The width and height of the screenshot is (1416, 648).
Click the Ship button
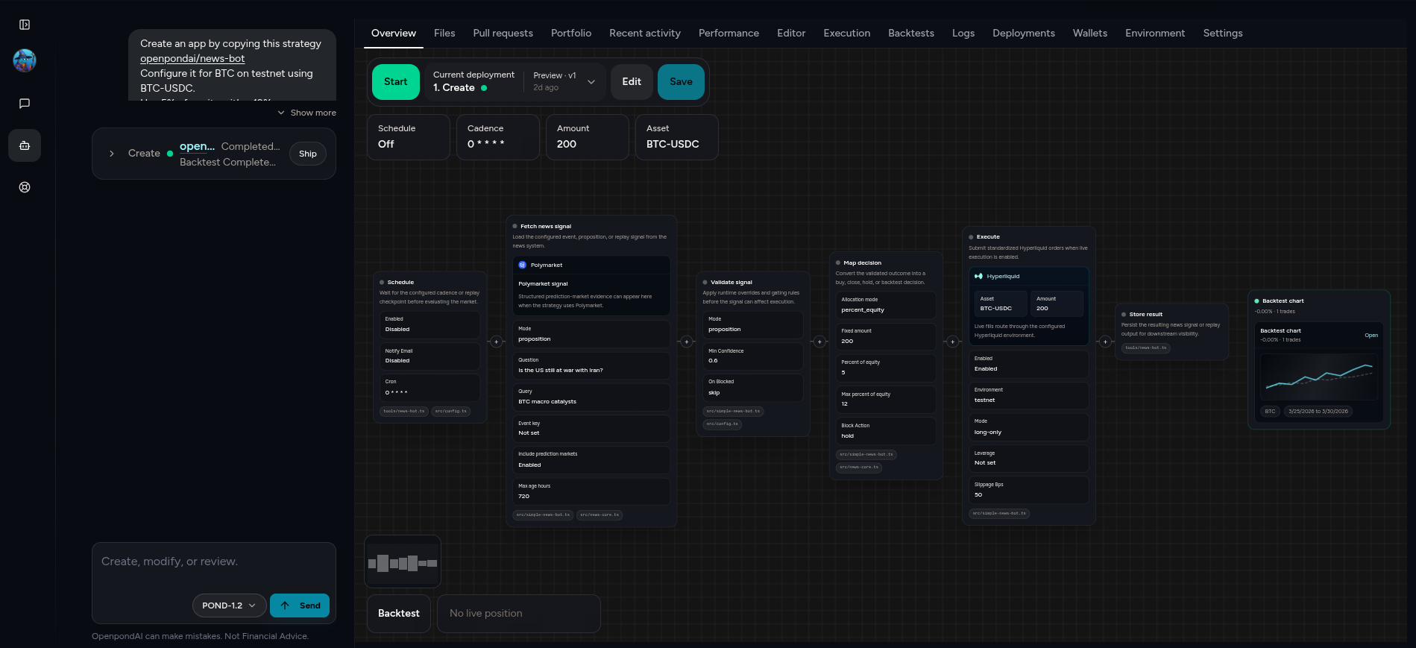pyautogui.click(x=308, y=154)
